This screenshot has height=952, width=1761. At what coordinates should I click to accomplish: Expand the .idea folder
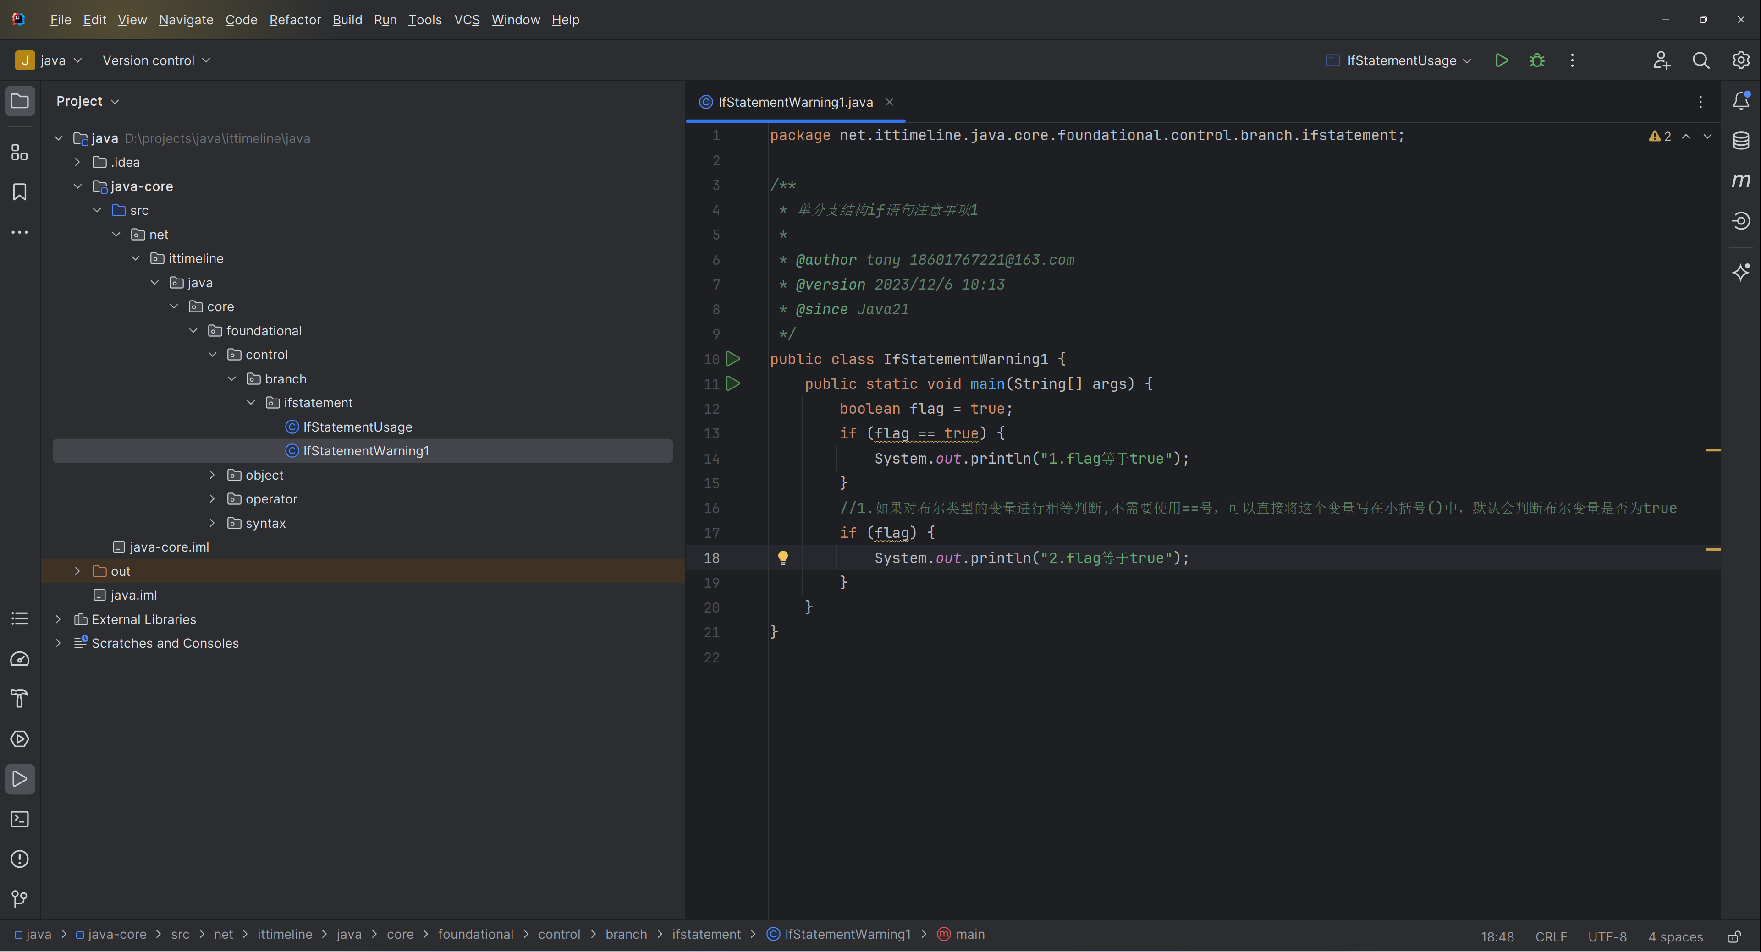click(77, 162)
